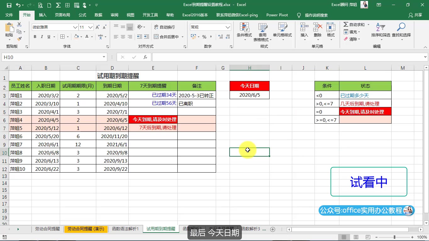Apply the fill color bucket
Screen dimensions: 429x241
[x=76, y=37]
